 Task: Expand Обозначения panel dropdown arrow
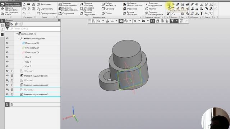201,17
